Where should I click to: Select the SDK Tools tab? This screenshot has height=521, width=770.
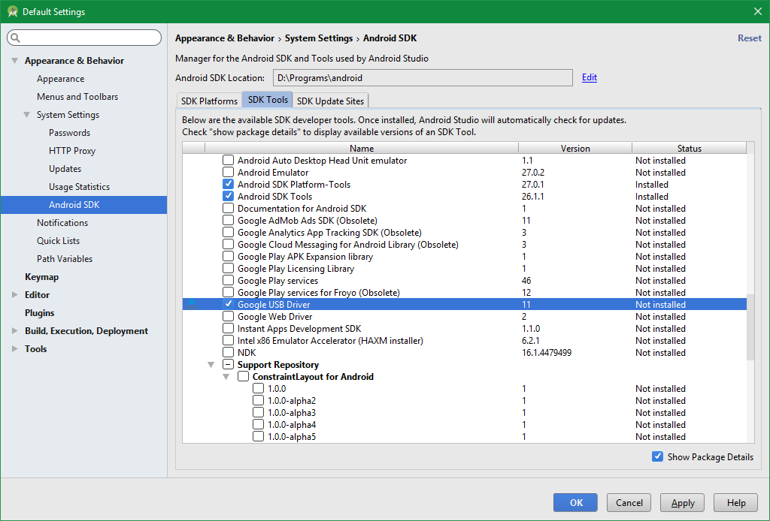click(268, 100)
